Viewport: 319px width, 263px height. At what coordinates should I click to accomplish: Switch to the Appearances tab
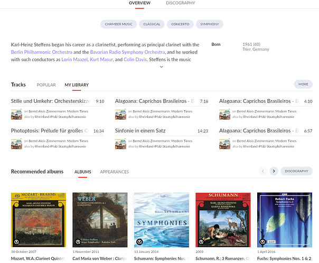coord(114,172)
